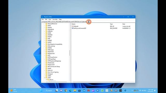Click the Type column header
The image size is (166, 93).
click(111, 24)
